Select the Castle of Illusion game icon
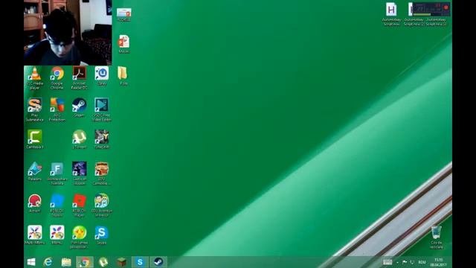Image resolution: width=476 pixels, height=268 pixels. point(80,173)
